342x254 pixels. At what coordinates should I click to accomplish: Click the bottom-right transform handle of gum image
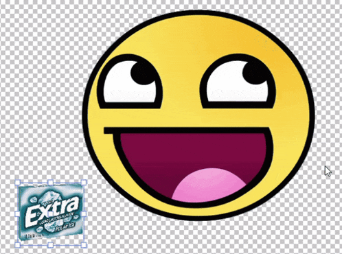point(84,245)
